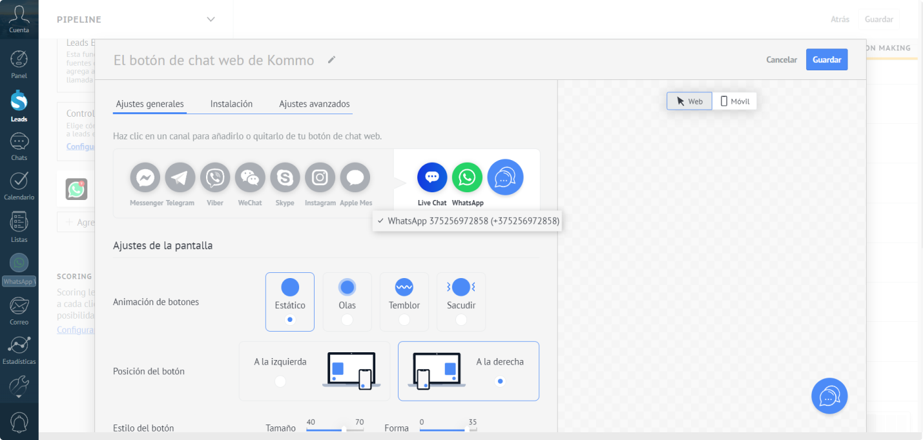
Task: Open Correo mail icon
Action: pos(19,311)
